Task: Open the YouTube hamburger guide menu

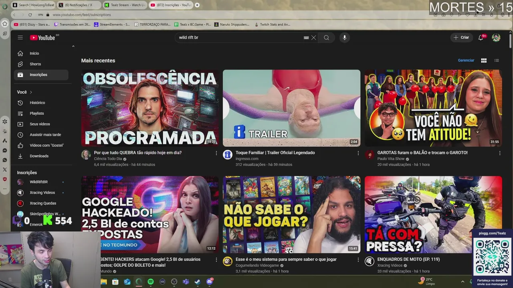Action: (x=20, y=38)
